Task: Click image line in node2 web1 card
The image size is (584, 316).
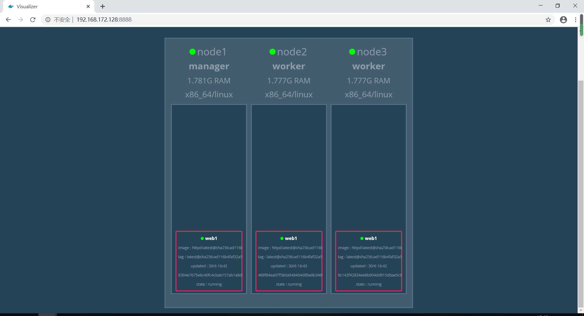Action: [x=290, y=248]
